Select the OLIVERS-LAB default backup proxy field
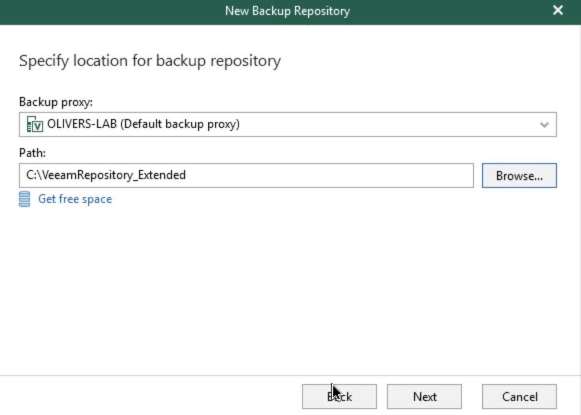Screen dimensions: 581x415 click(x=288, y=124)
